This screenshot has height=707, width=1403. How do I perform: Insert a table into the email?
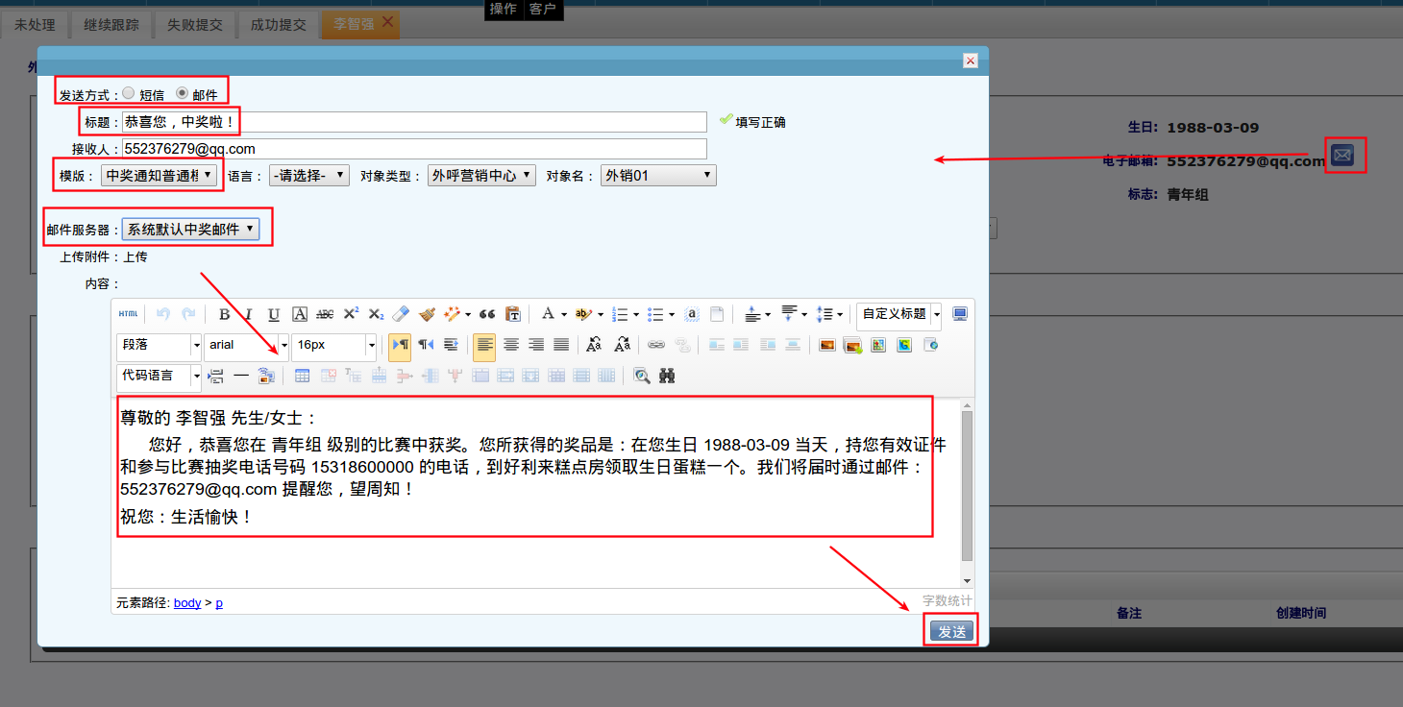[302, 376]
